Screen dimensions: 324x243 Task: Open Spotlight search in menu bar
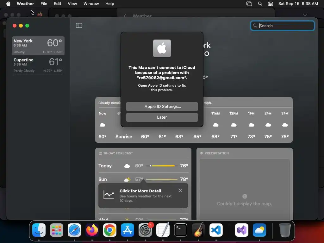pos(260,4)
